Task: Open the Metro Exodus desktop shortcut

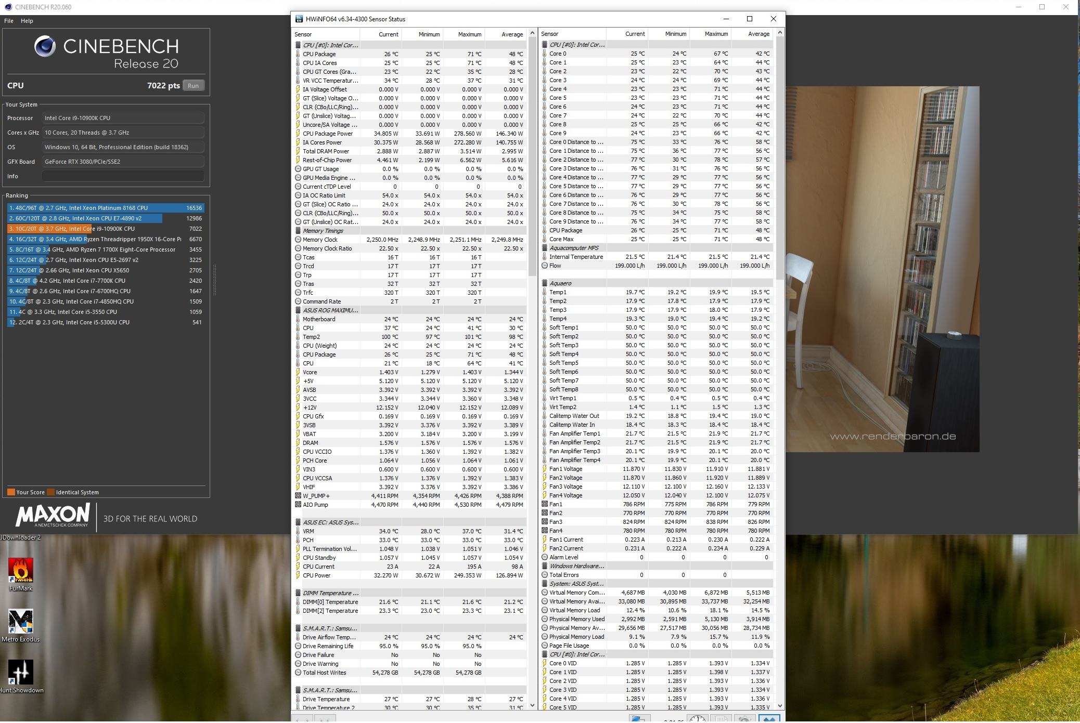Action: point(21,626)
